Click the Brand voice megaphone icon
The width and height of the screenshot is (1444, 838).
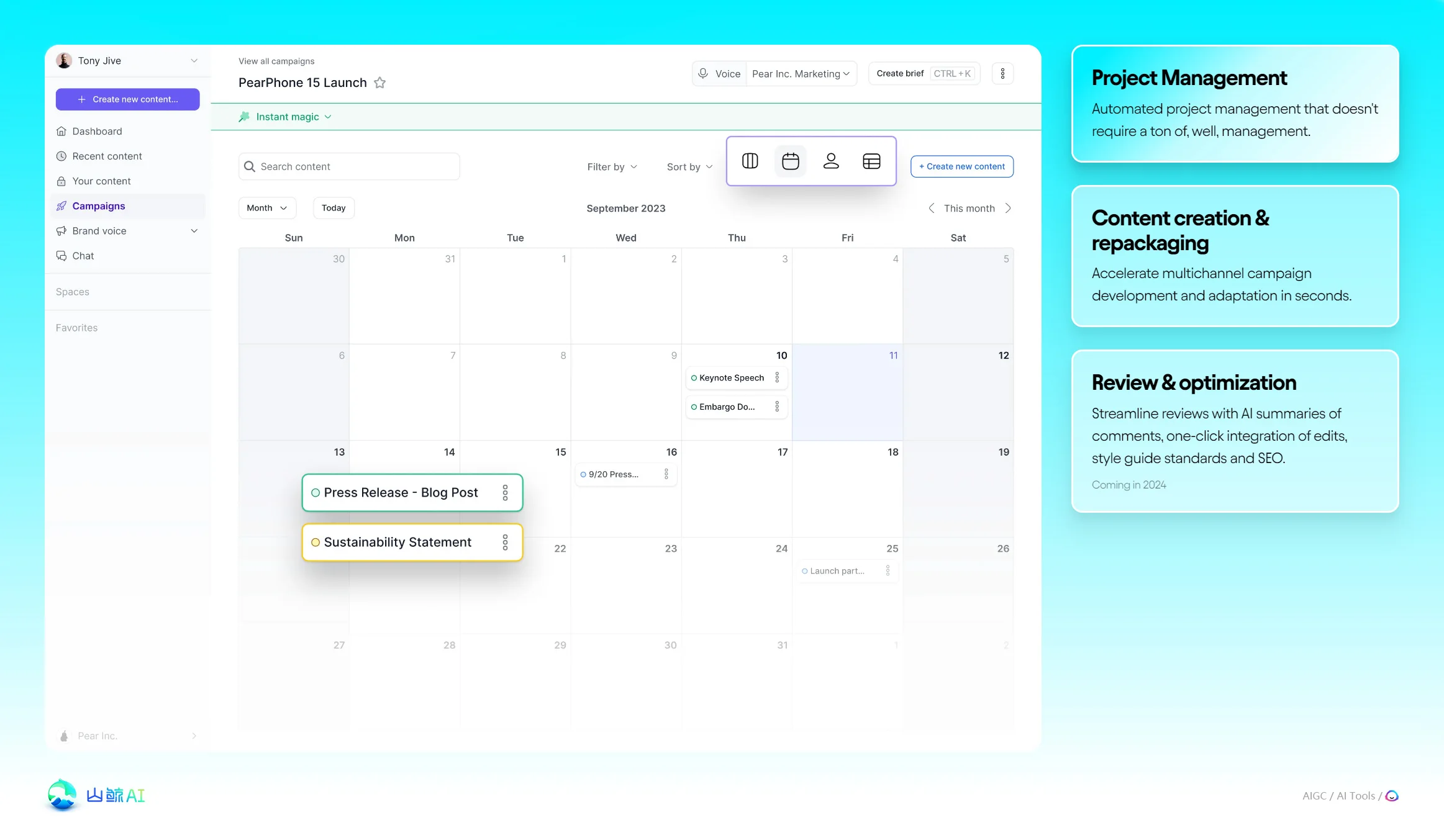[x=61, y=231]
